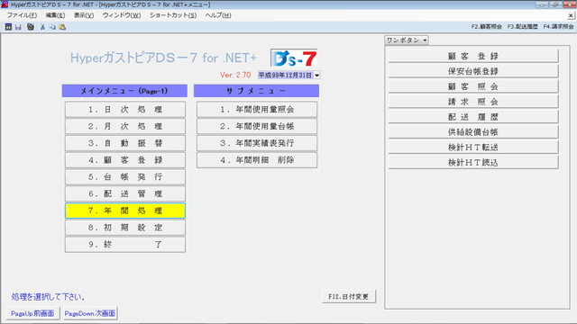Open submenu 3. 年間実績表発行
This screenshot has width=577, height=324.
click(x=257, y=143)
